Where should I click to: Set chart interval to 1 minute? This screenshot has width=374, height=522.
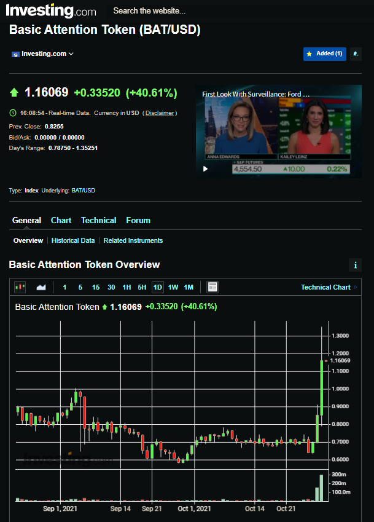coord(64,287)
